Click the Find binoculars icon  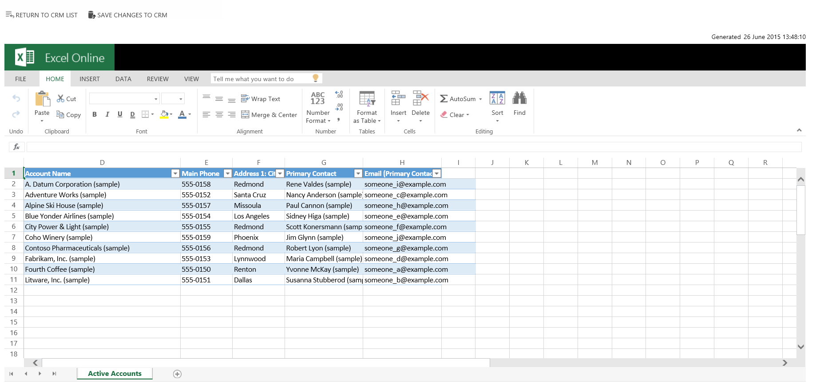pos(519,98)
